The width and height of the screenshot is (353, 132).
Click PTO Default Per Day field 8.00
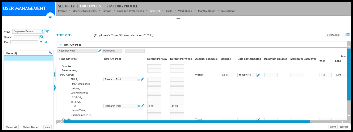click(x=154, y=106)
